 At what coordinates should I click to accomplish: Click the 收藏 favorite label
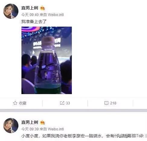coord(23,103)
